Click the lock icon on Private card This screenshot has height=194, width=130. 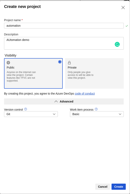click(x=69, y=63)
